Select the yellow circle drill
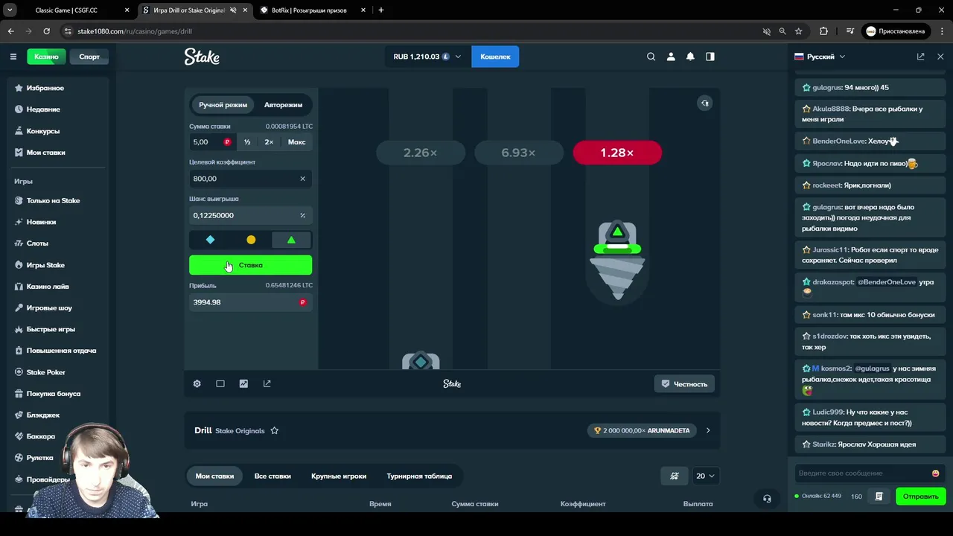953x536 pixels. click(251, 240)
